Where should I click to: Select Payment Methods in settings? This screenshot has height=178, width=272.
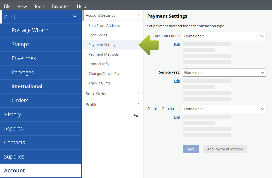(104, 54)
